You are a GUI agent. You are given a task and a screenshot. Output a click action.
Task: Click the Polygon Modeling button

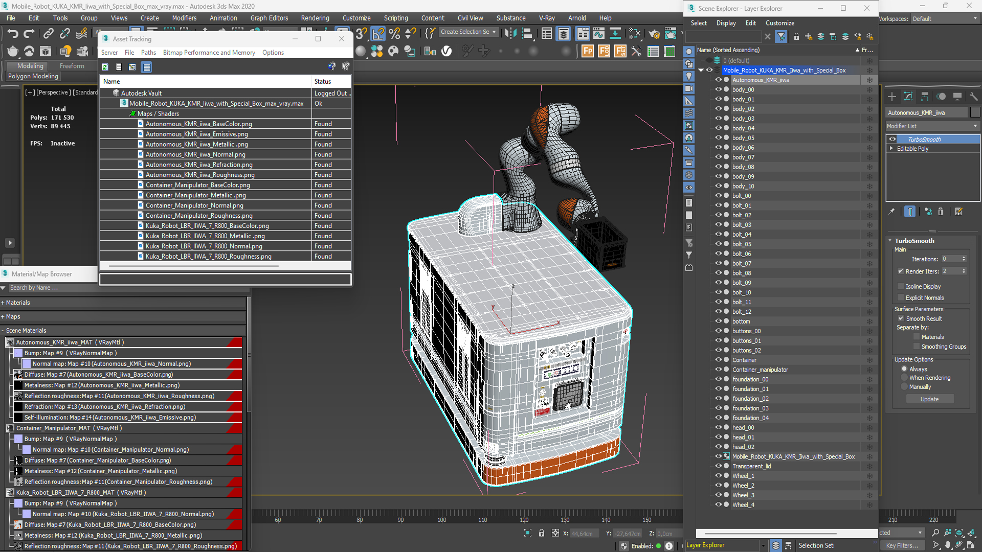coord(33,76)
